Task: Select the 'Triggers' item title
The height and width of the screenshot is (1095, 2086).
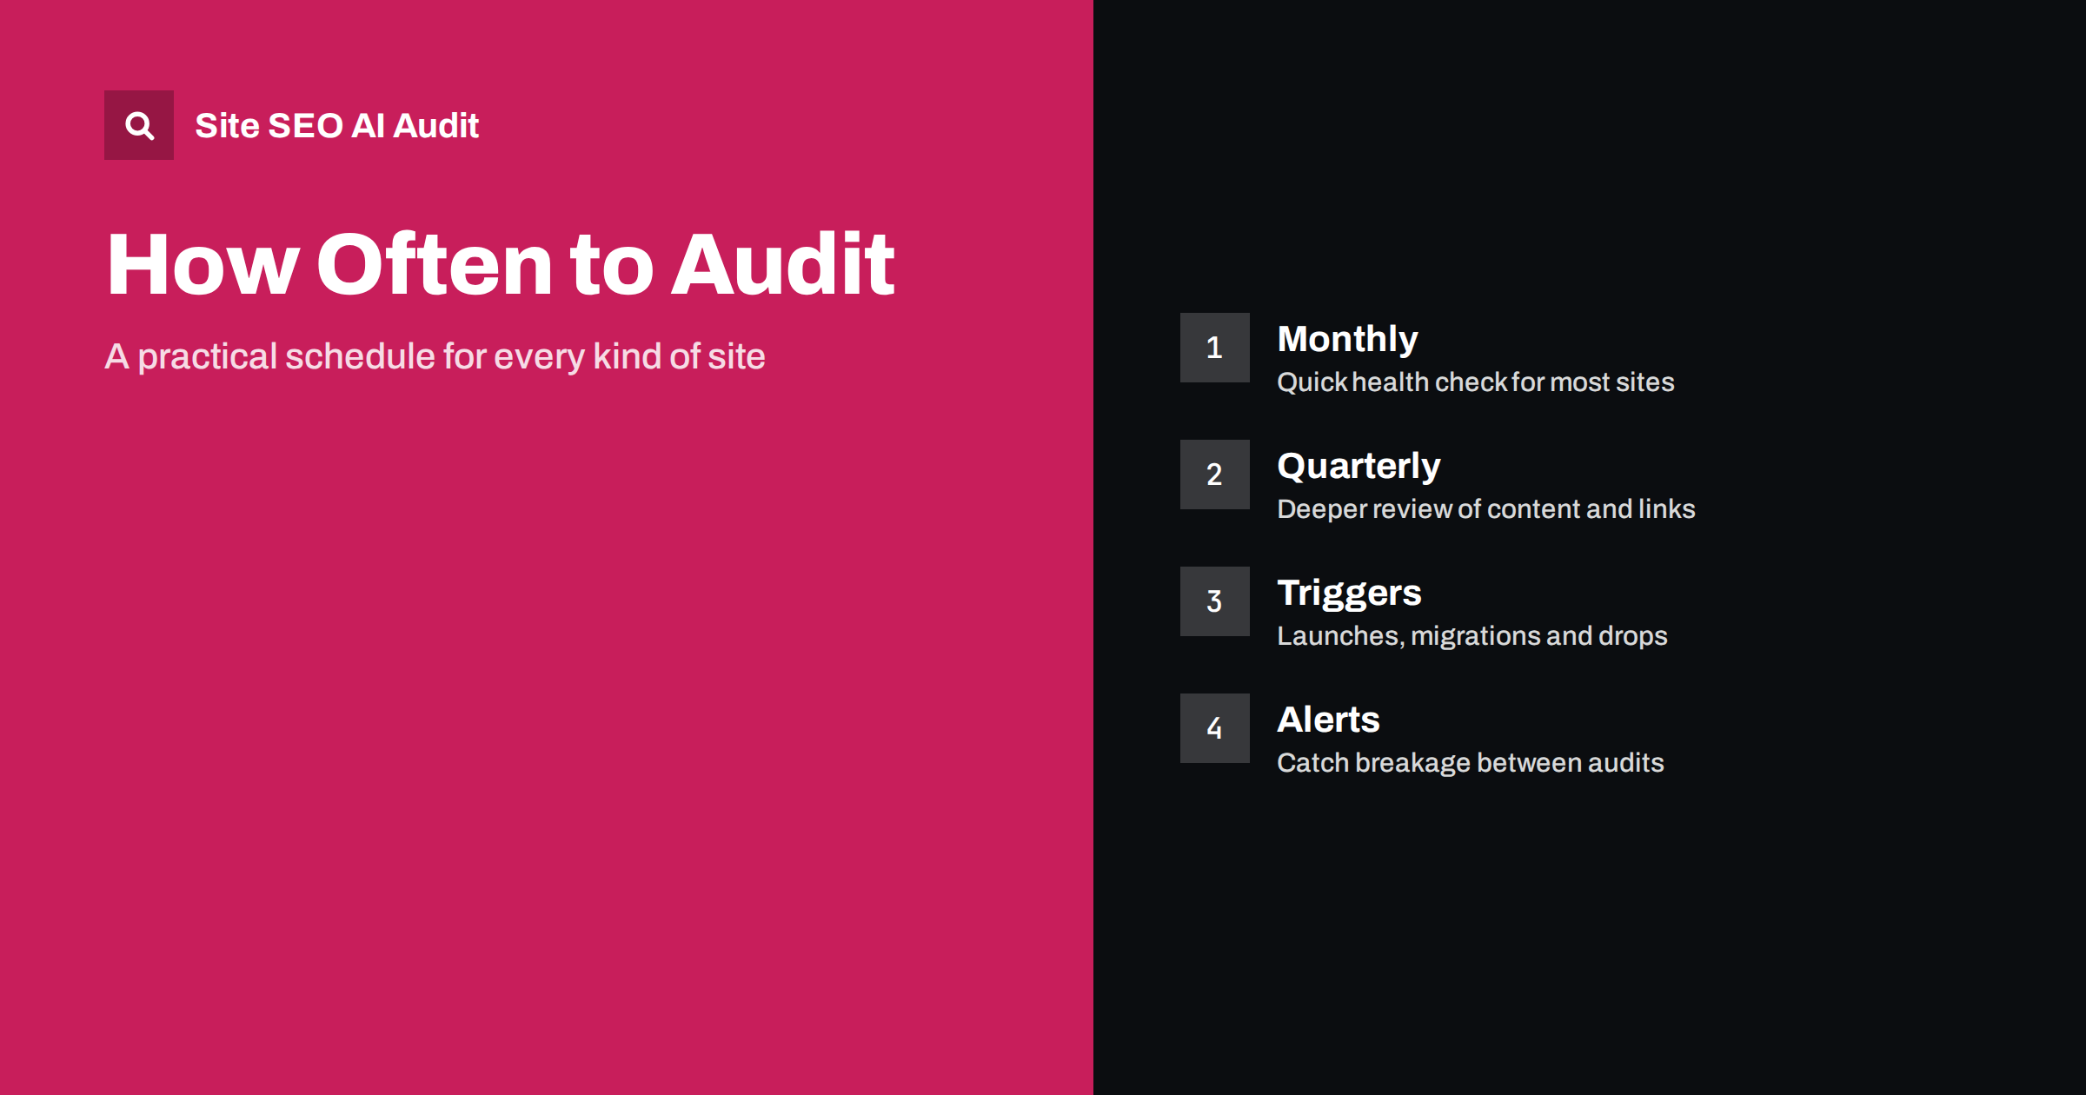Action: [x=1349, y=594]
